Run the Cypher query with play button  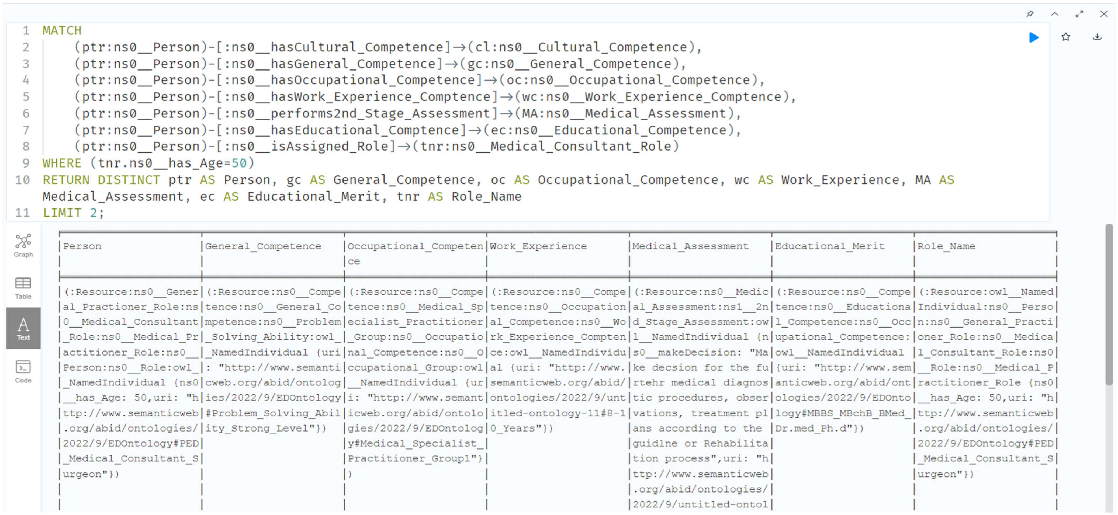1033,37
